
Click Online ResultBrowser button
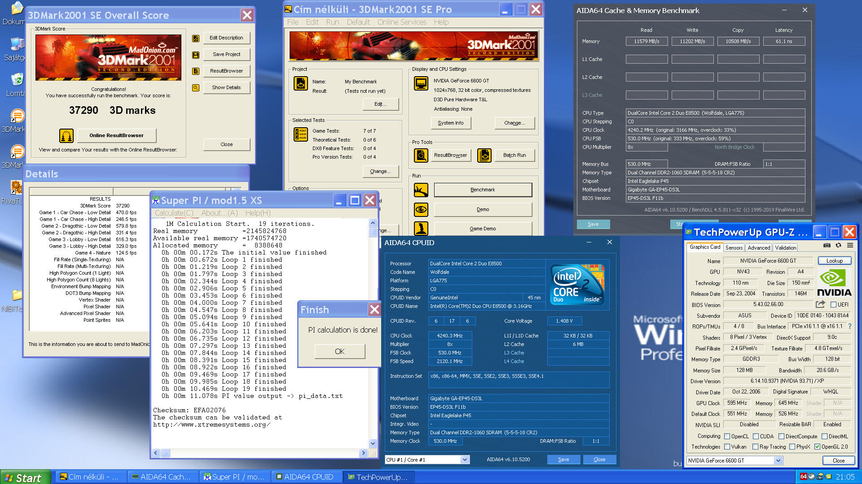117,135
